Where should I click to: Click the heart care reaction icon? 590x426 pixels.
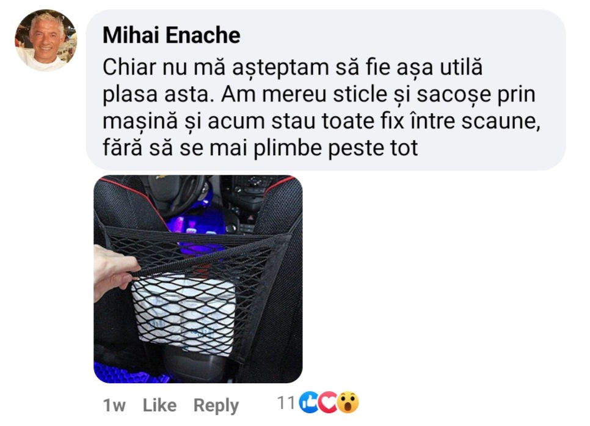point(328,403)
